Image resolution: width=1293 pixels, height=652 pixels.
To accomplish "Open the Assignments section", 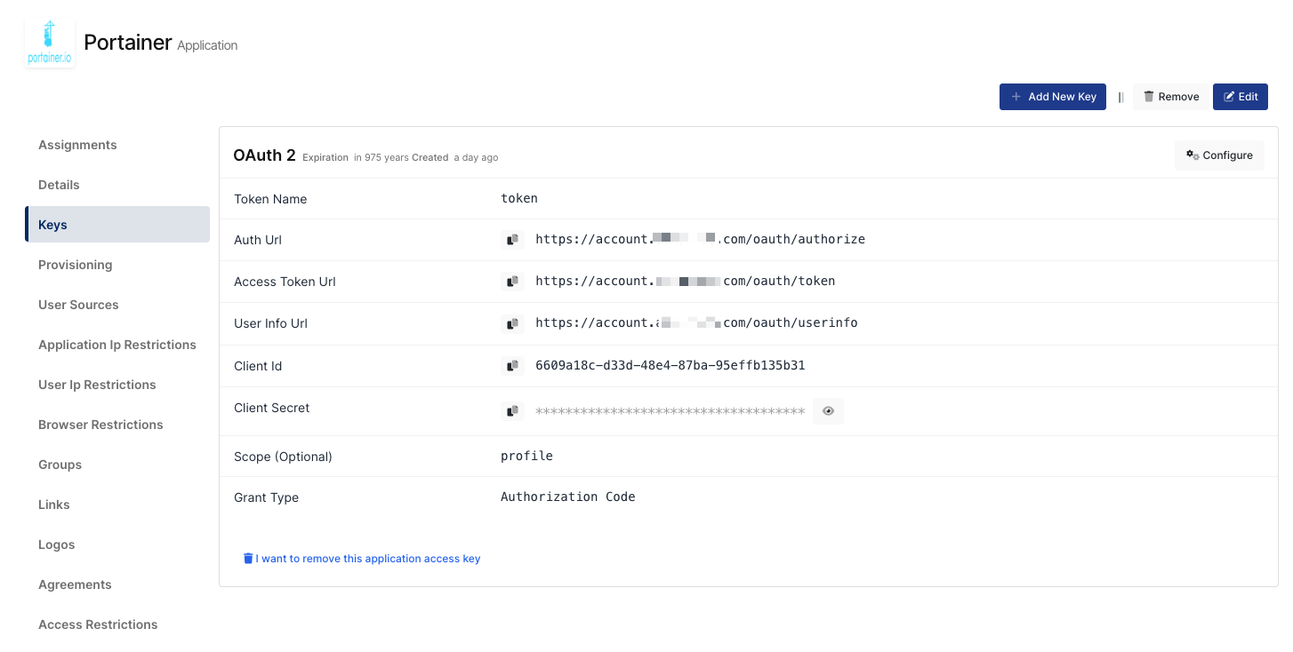I will (x=77, y=145).
